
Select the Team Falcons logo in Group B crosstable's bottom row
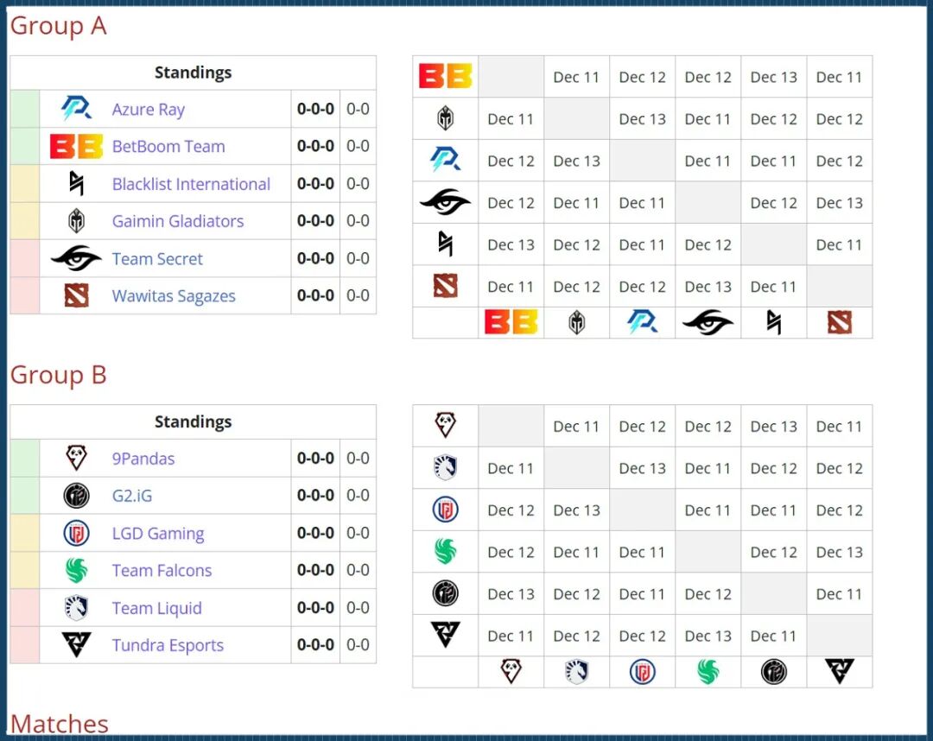708,671
